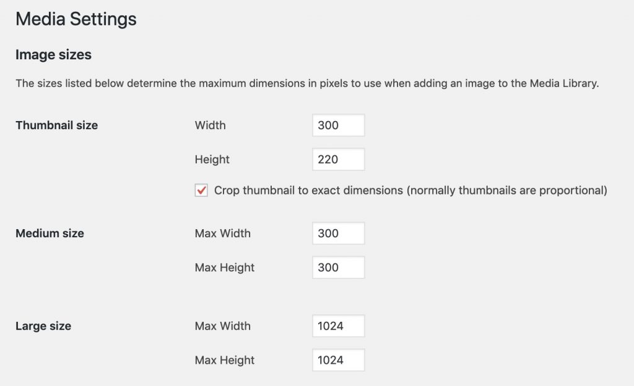Image resolution: width=634 pixels, height=386 pixels.
Task: Toggle the Crop thumbnail to exact dimensions checkbox
Action: (201, 191)
